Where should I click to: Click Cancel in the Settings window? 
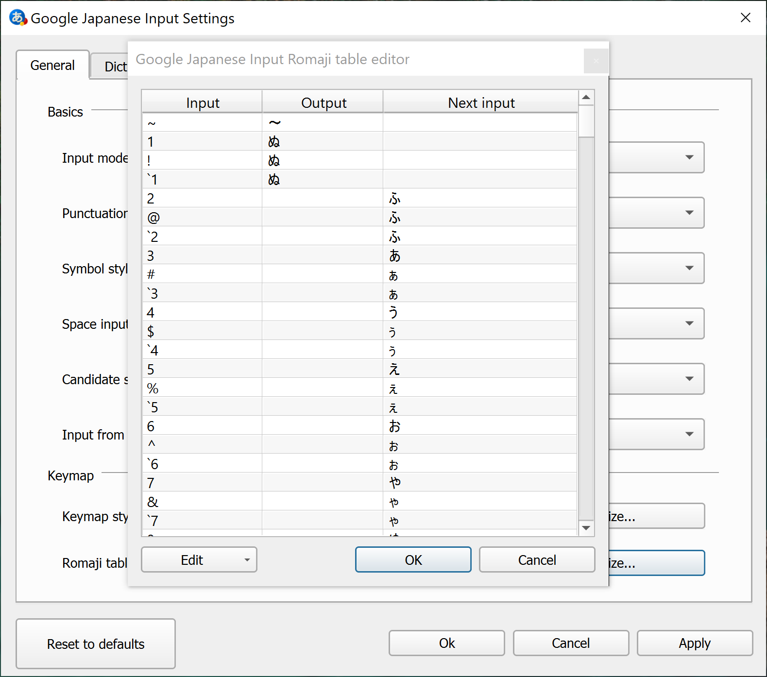[x=571, y=643]
